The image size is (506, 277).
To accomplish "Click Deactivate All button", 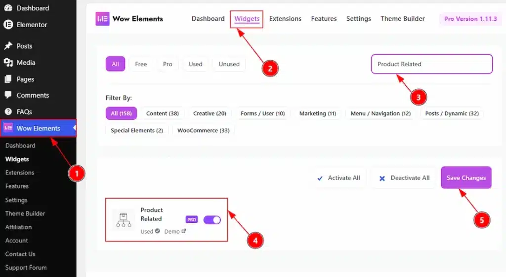I will (404, 178).
